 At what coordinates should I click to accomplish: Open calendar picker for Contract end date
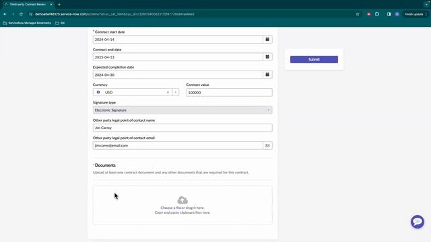(x=267, y=57)
